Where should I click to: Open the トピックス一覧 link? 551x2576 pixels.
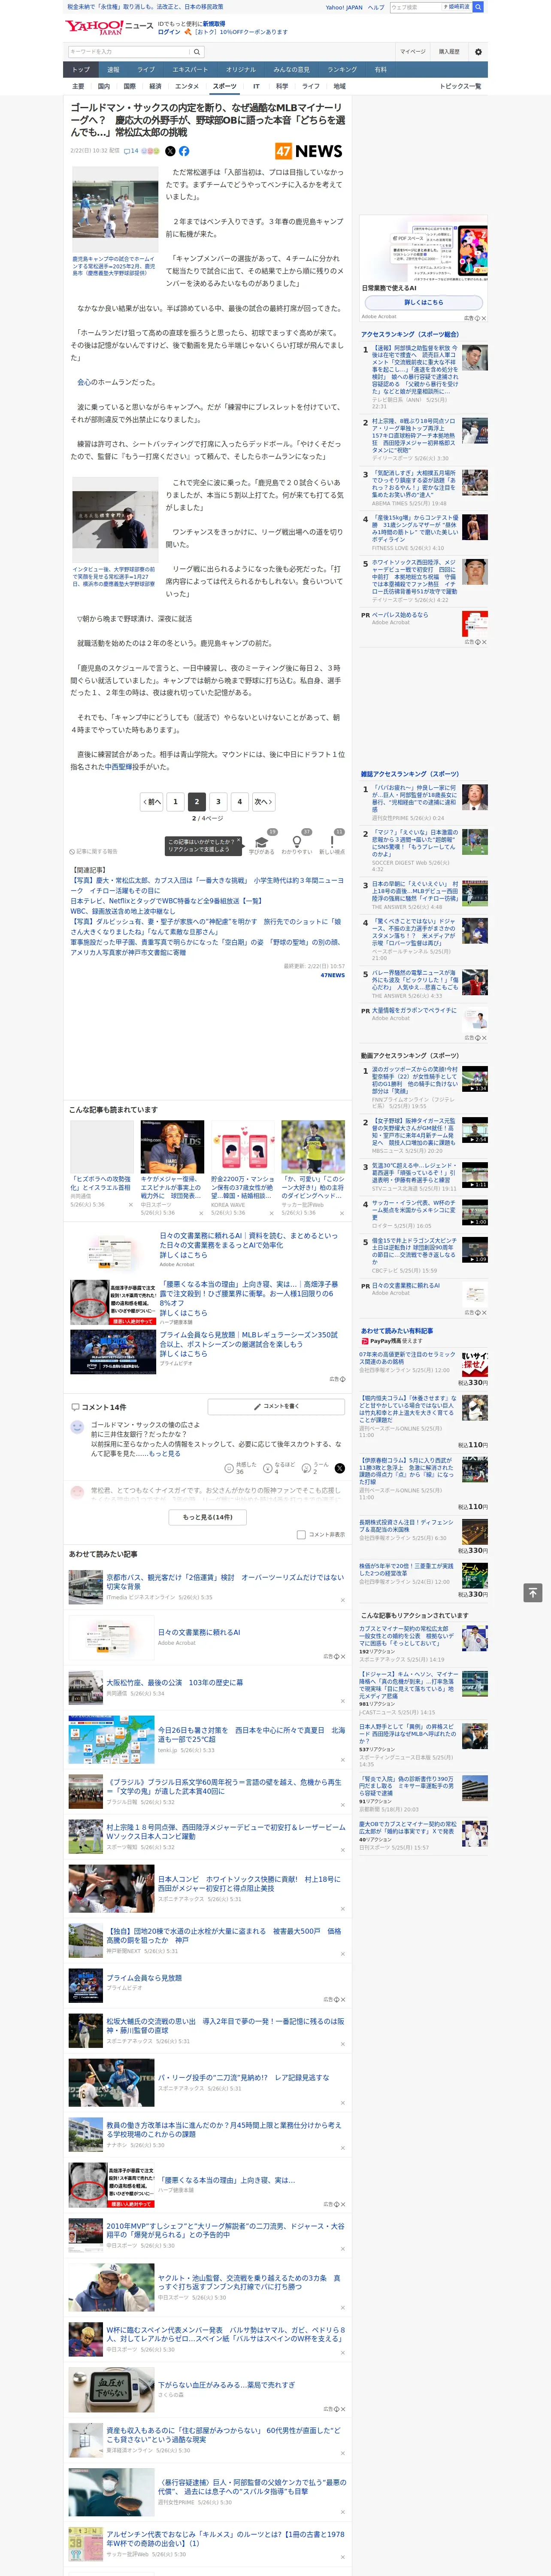pos(460,86)
